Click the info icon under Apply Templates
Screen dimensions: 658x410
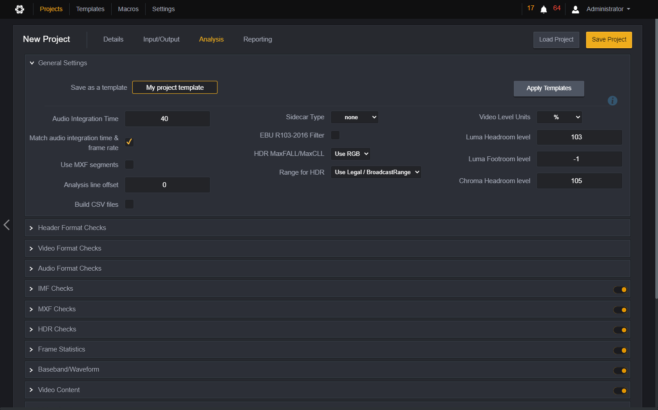(x=612, y=100)
